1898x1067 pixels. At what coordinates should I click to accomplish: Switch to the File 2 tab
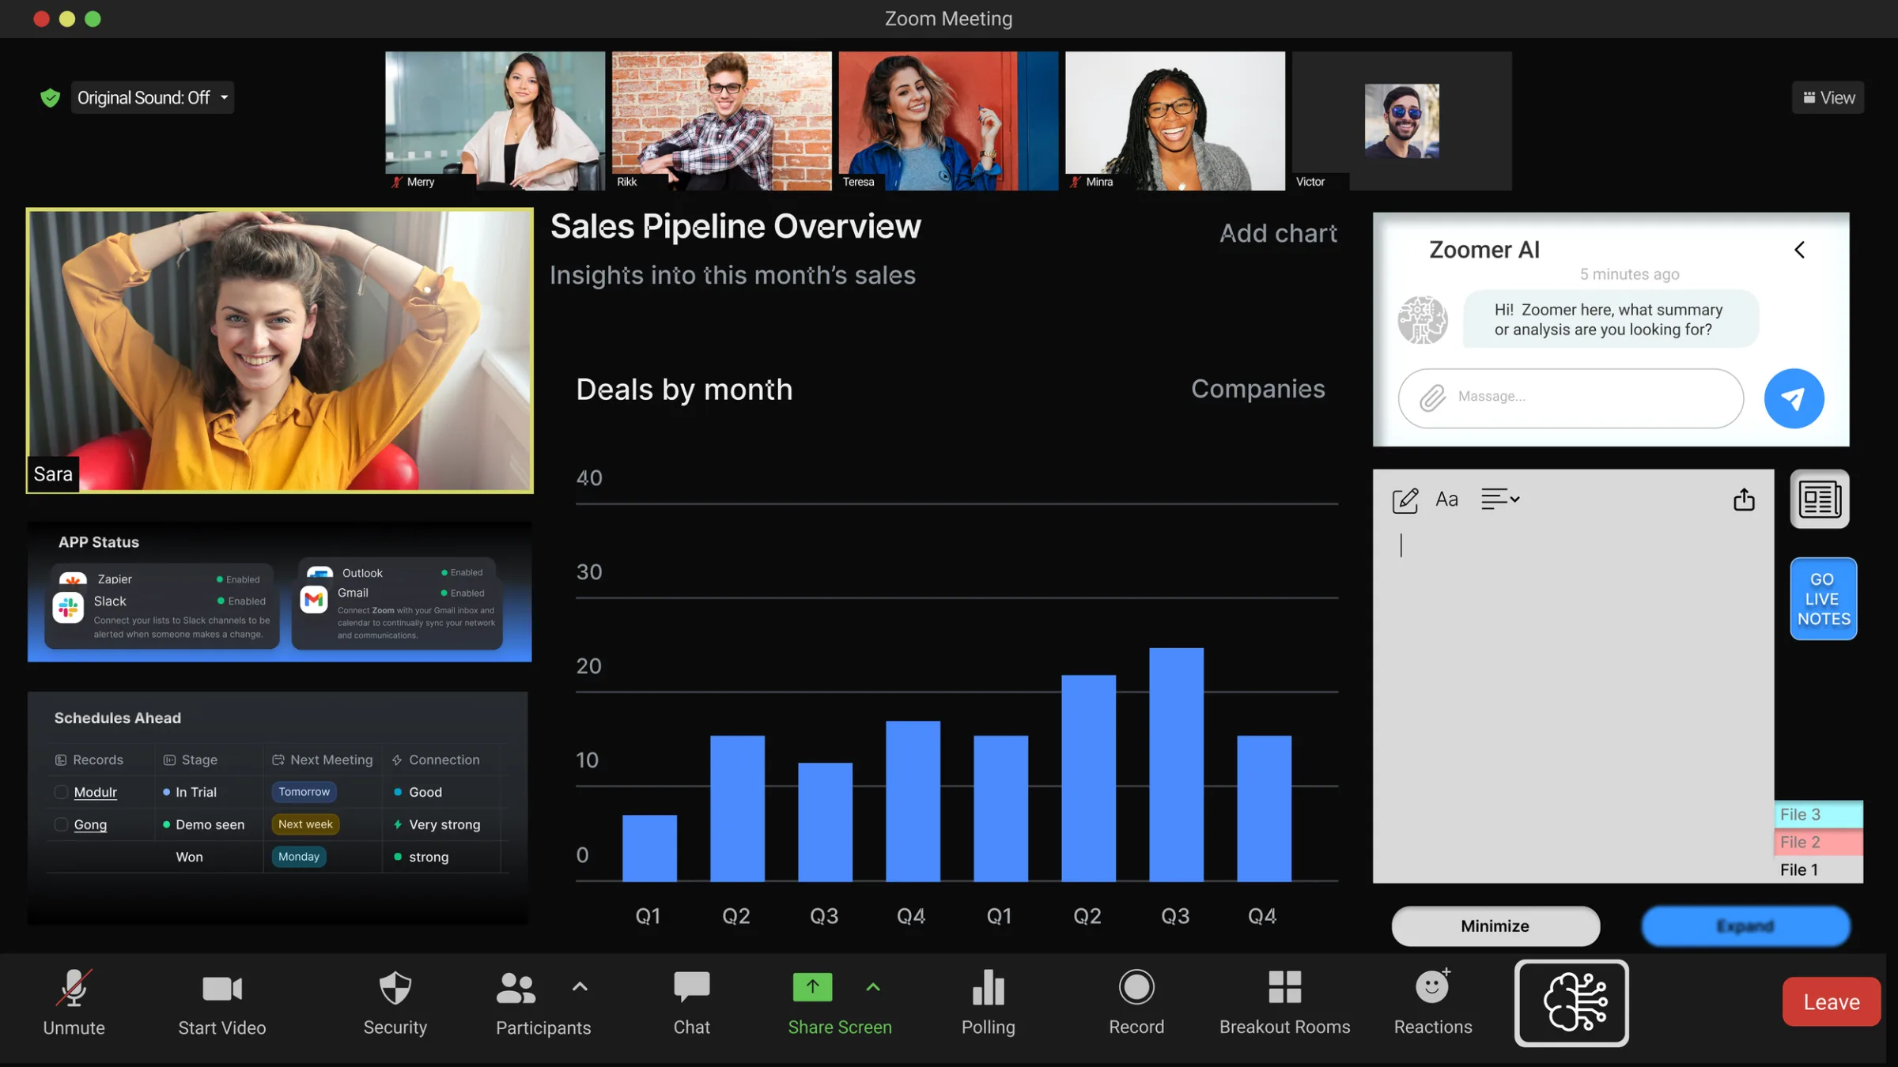tap(1818, 842)
